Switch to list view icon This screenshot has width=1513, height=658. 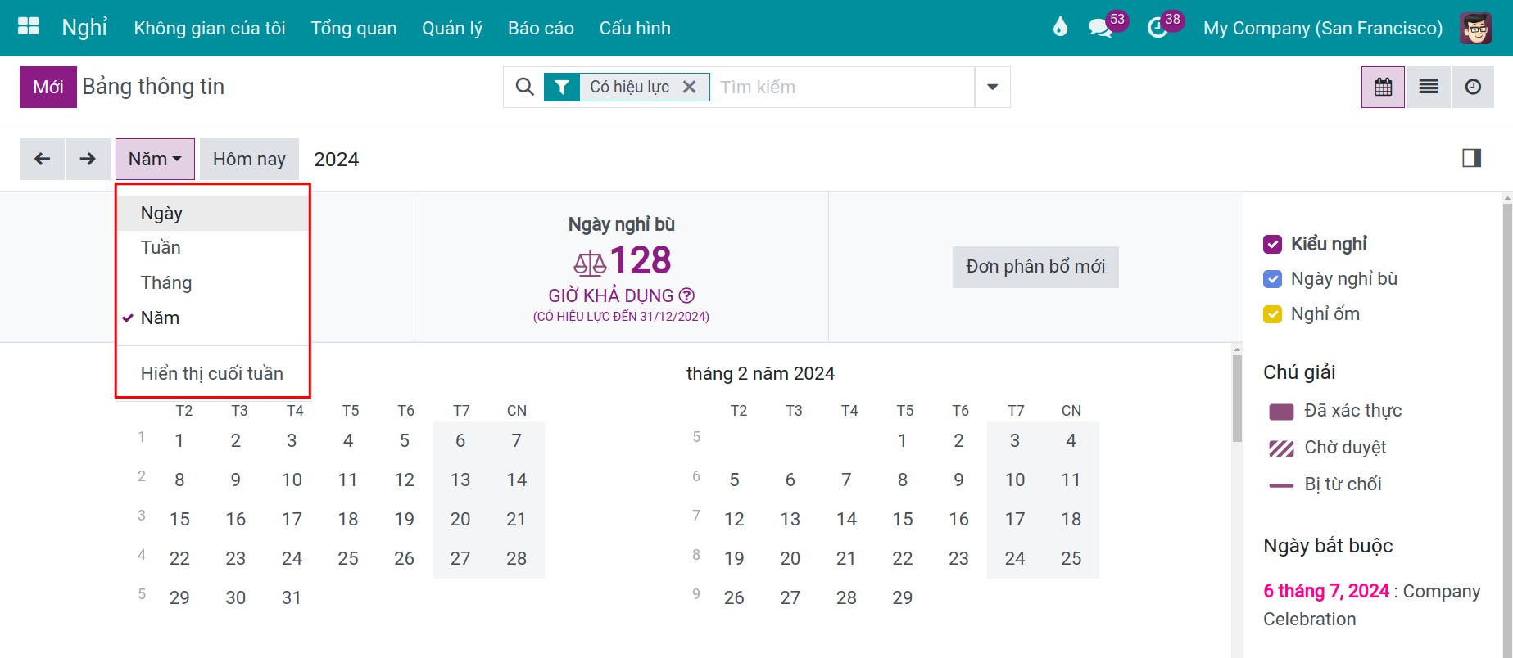click(x=1429, y=87)
